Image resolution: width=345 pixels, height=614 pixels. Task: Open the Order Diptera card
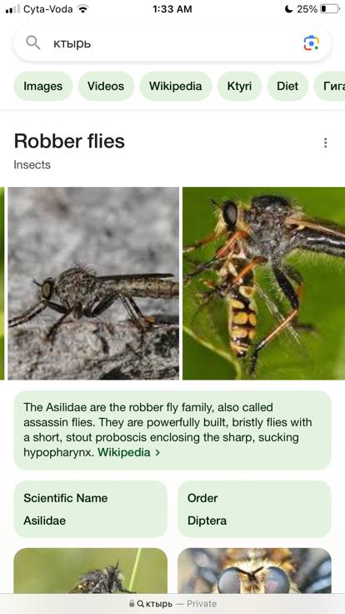point(254,509)
